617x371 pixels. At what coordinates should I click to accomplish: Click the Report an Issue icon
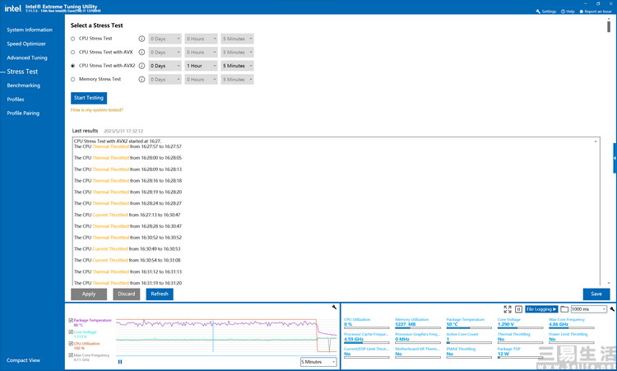tap(581, 12)
